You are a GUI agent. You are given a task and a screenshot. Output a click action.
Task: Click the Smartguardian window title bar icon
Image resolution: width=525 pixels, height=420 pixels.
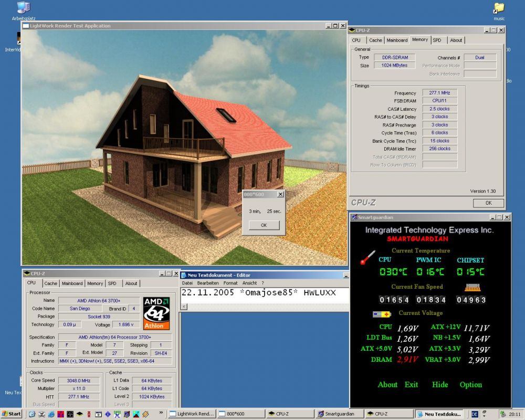pyautogui.click(x=354, y=217)
